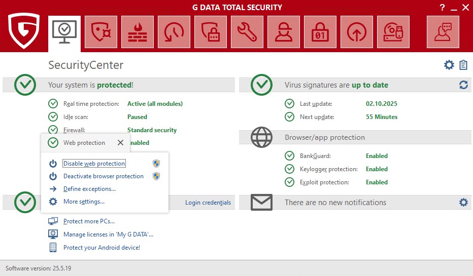This screenshot has width=473, height=276.
Task: Open the Tuner wrench icon
Action: (247, 32)
